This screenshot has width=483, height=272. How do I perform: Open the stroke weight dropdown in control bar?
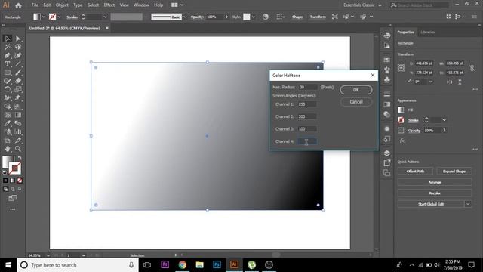(105, 17)
